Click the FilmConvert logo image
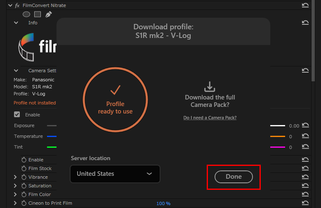The width and height of the screenshot is (321, 208). point(37,47)
